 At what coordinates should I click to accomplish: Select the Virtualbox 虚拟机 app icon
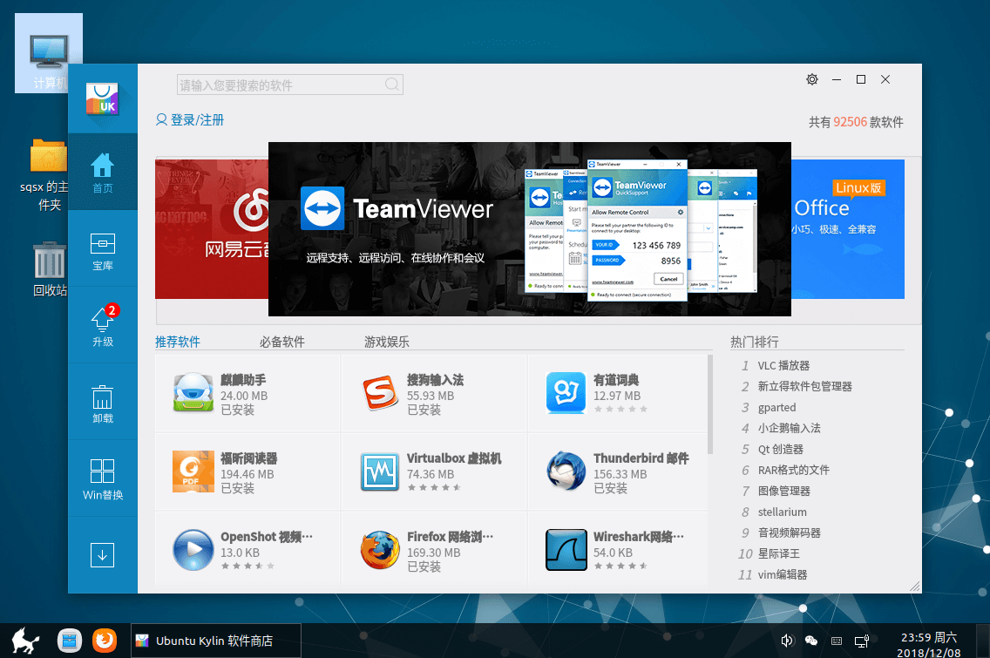(x=380, y=471)
